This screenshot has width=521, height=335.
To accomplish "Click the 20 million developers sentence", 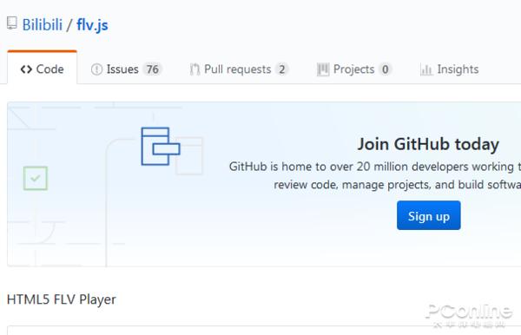I will coord(375,167).
